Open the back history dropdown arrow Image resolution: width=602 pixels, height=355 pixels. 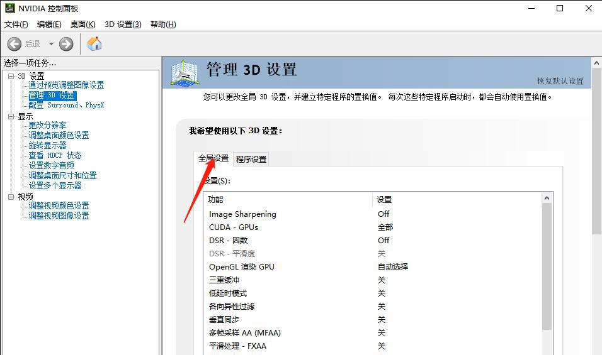[51, 44]
